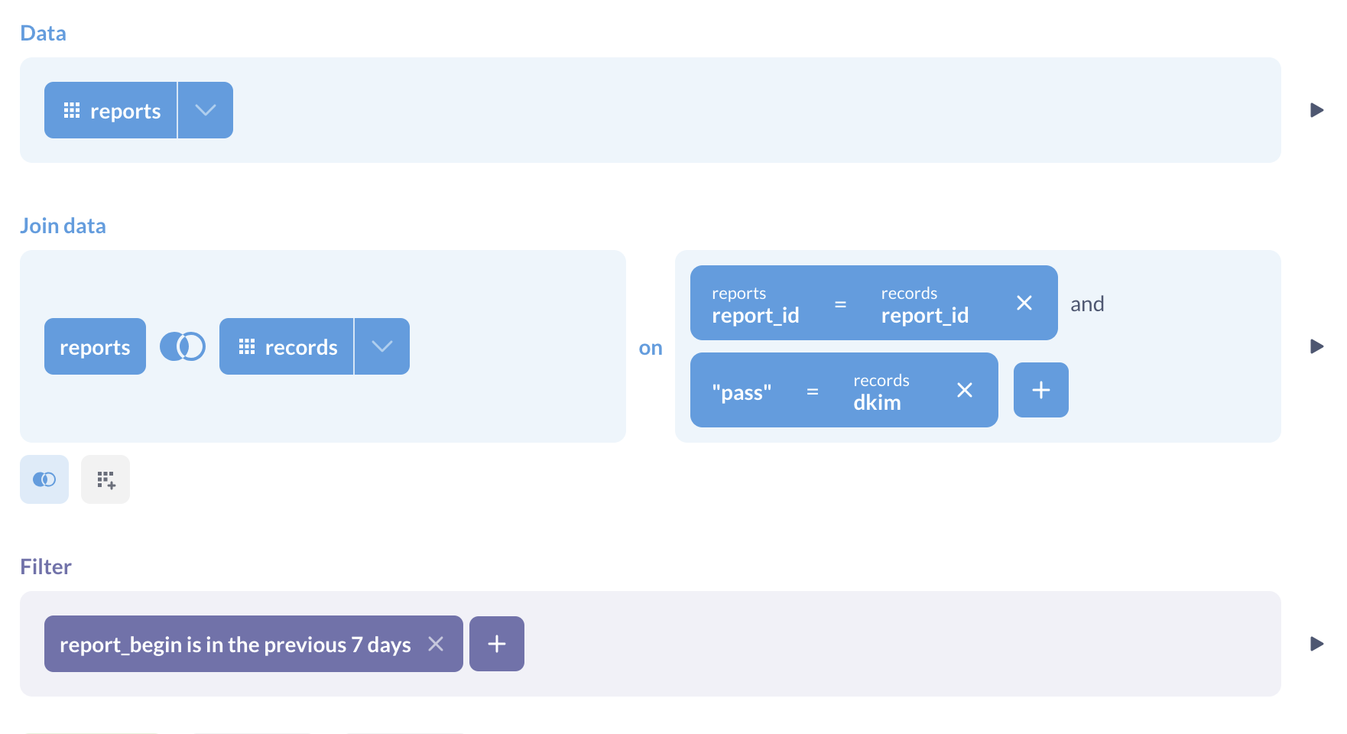
Task: Edit the report_begin previous 7 days filter
Action: click(x=235, y=644)
